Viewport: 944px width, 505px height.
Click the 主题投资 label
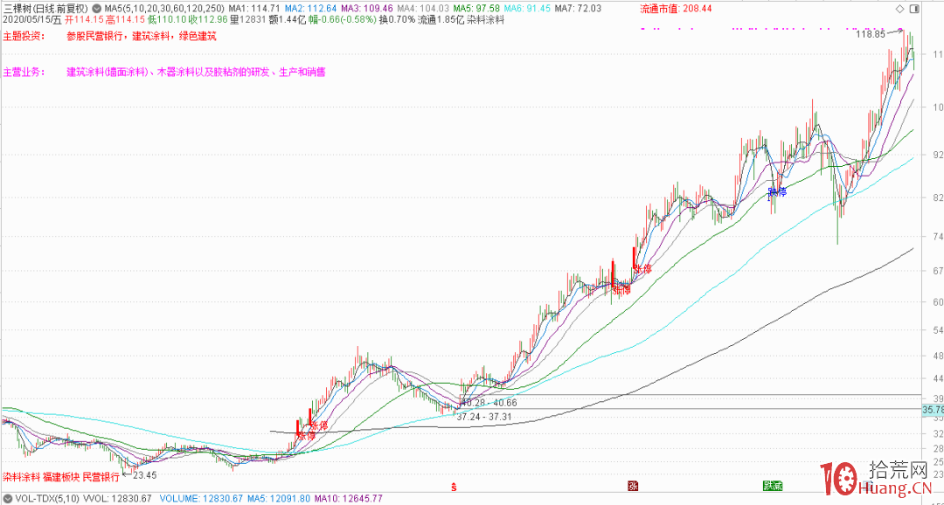tap(24, 36)
